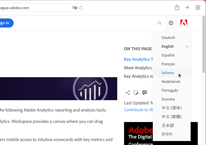The width and height of the screenshot is (206, 145).
Task: Click the vertical page scrollbar
Action: point(204,44)
